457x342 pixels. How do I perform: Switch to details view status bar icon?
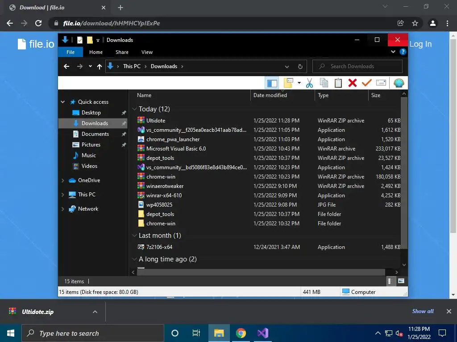(x=390, y=281)
